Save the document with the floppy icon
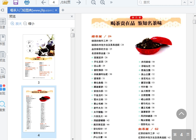196x140 pixels. click(16, 2)
